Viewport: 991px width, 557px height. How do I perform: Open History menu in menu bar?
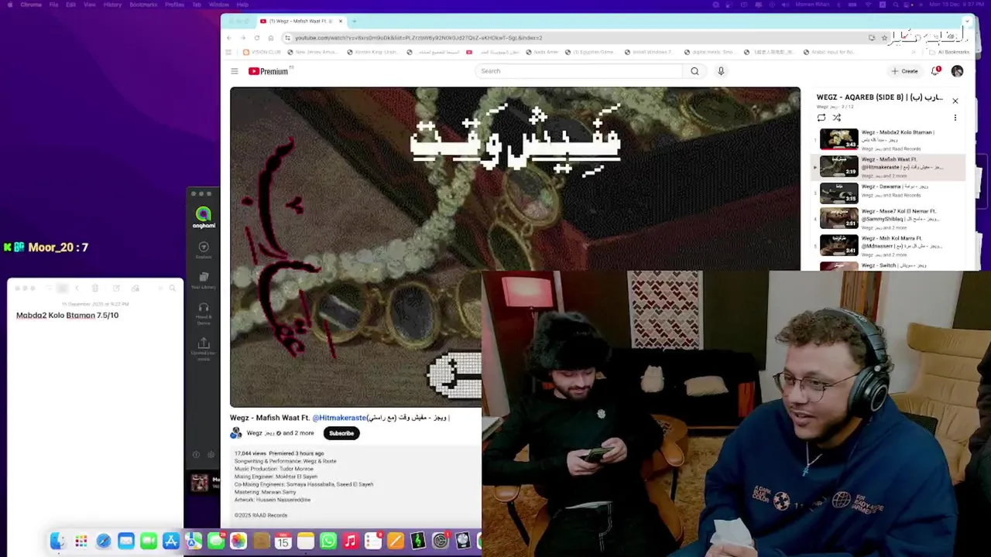pyautogui.click(x=112, y=5)
